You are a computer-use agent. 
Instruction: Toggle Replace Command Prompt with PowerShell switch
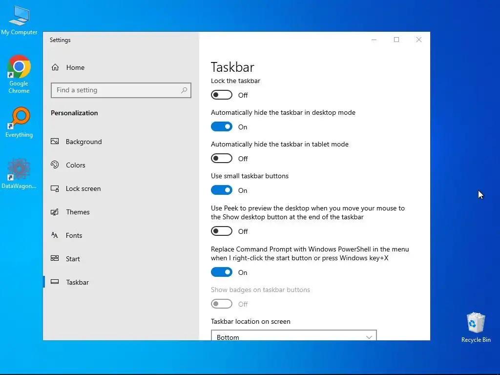coord(222,272)
